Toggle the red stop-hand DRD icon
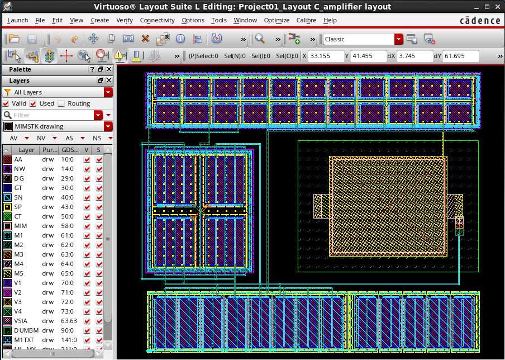 coord(102,56)
